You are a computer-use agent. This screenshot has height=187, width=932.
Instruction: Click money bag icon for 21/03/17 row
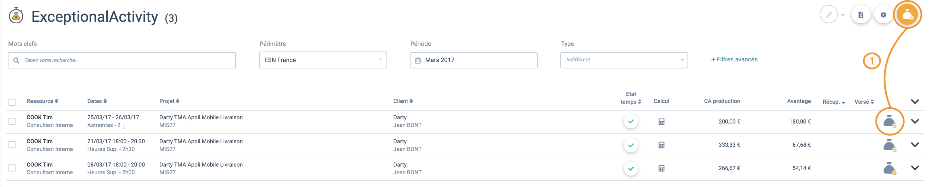(x=890, y=145)
